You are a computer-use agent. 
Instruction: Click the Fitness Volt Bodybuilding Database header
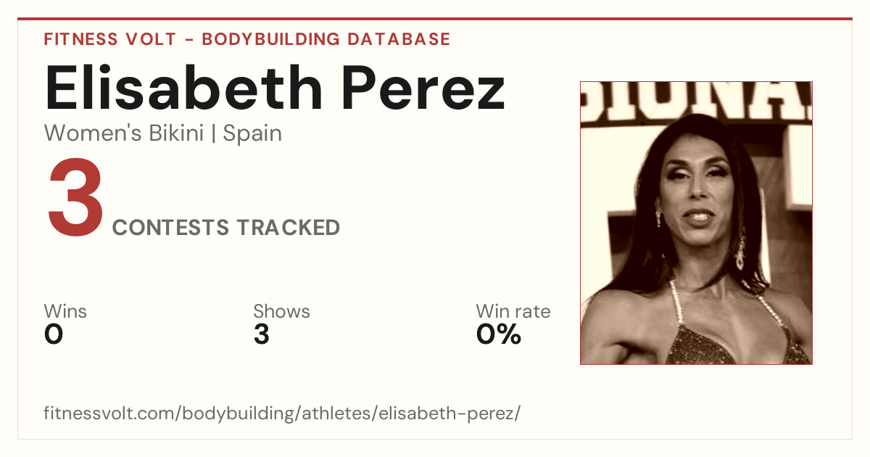click(x=247, y=39)
